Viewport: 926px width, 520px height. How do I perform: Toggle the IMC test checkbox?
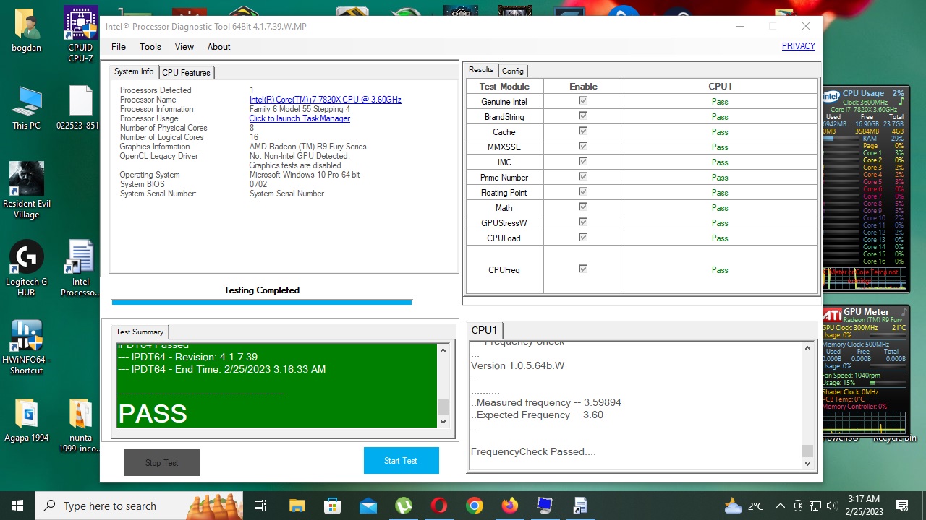(583, 162)
